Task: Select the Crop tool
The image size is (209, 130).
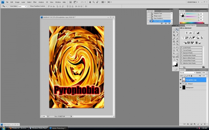Action: click(x=174, y=35)
